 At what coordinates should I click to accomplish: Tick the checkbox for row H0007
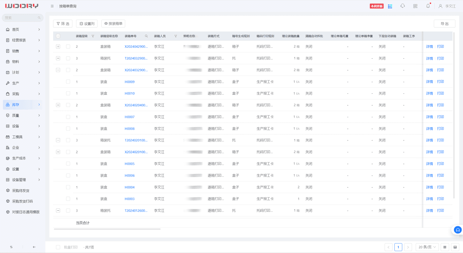point(68,117)
